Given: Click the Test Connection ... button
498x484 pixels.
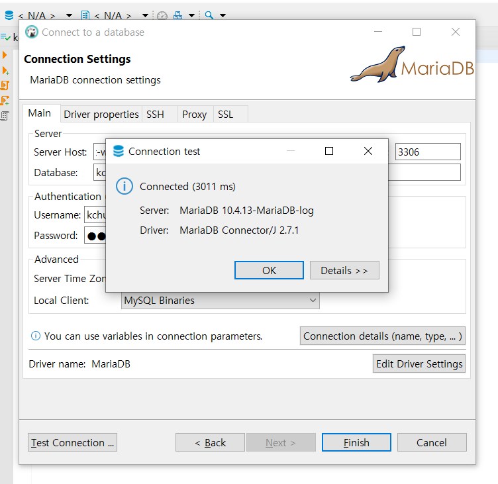Looking at the screenshot, I should [x=72, y=442].
